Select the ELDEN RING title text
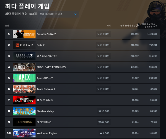Screen dimensions: 166x139 [x=44, y=122]
